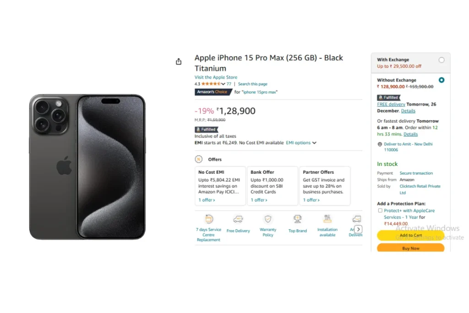Show next service features with right arrow
The height and width of the screenshot is (313, 469).
point(358,230)
